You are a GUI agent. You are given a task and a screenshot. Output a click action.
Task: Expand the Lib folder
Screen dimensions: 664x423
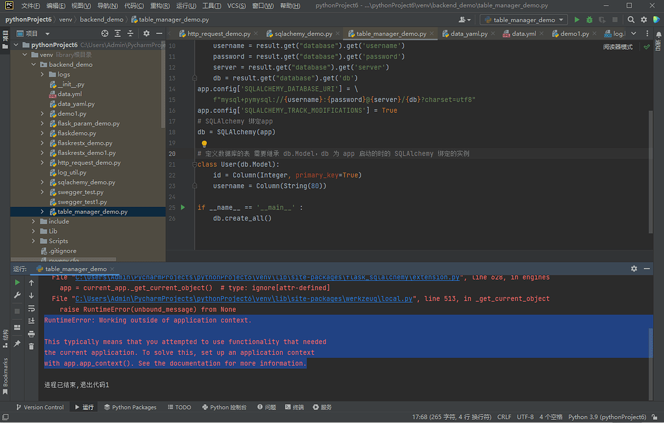click(34, 231)
